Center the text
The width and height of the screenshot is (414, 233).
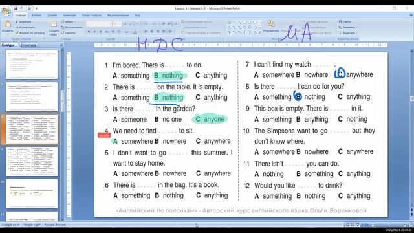pos(152,32)
